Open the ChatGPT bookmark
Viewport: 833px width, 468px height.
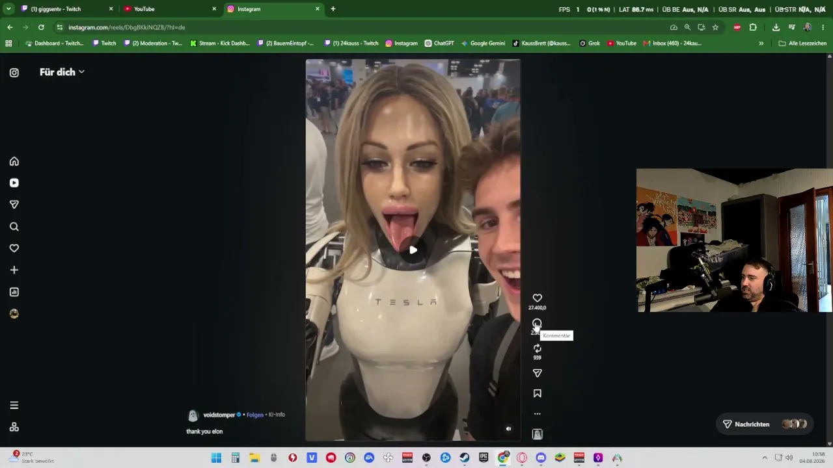(x=439, y=44)
